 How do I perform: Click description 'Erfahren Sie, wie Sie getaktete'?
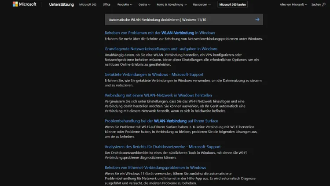[183, 83]
